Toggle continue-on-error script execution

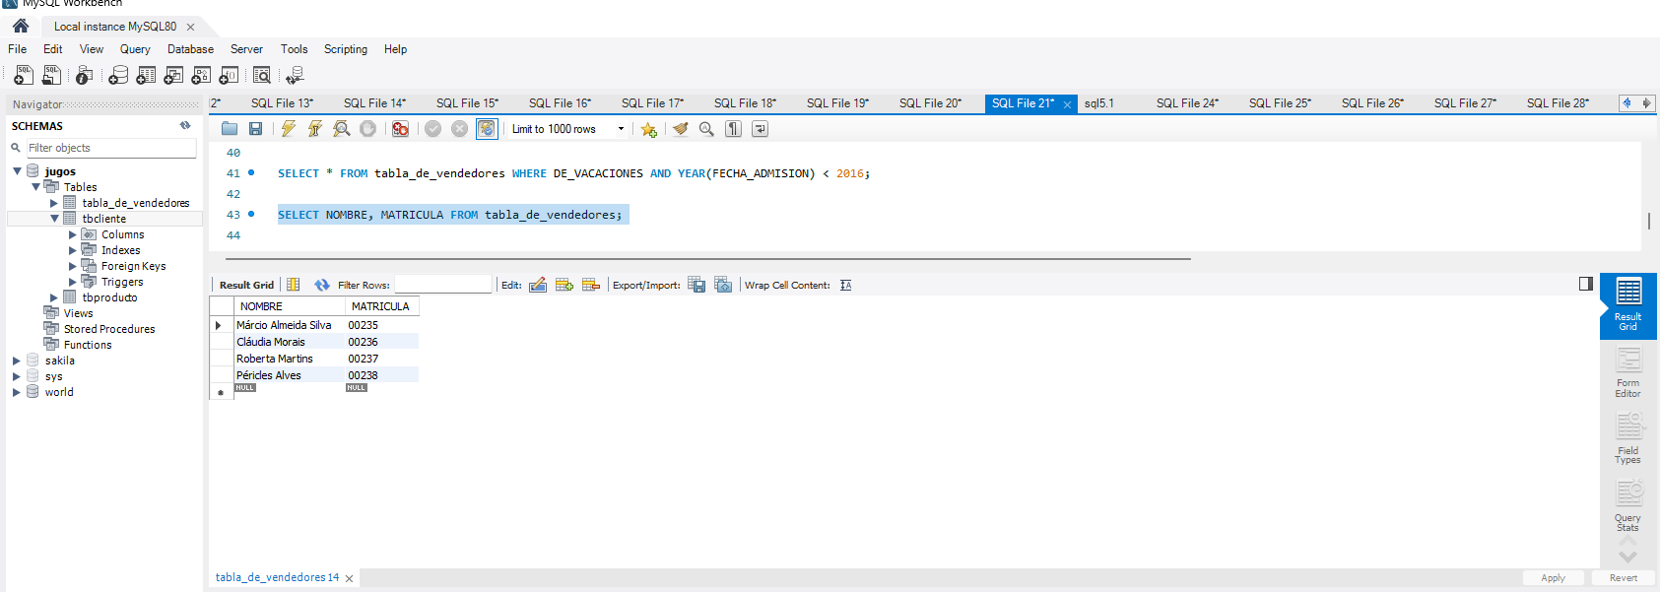400,128
